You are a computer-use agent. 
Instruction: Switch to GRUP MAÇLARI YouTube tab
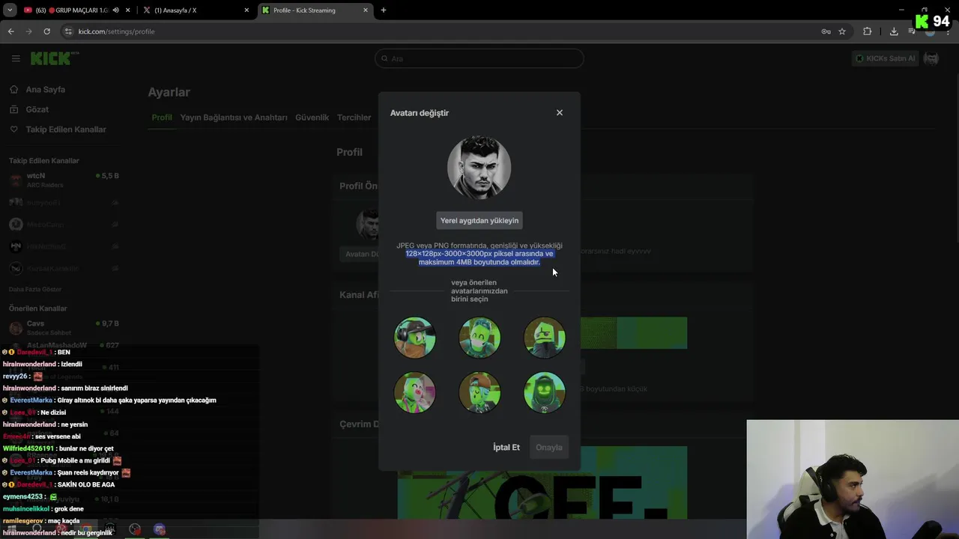[x=75, y=10]
